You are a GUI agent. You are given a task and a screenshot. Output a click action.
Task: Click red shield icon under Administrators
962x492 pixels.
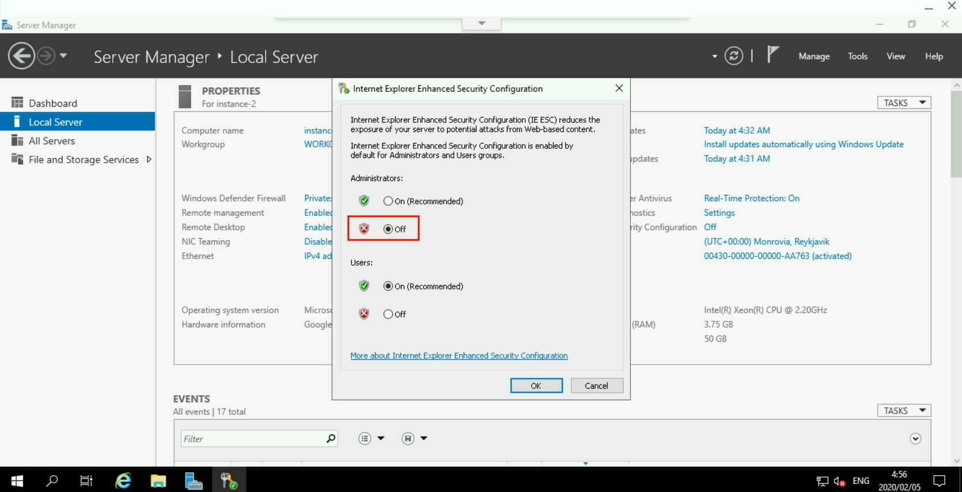pyautogui.click(x=364, y=229)
